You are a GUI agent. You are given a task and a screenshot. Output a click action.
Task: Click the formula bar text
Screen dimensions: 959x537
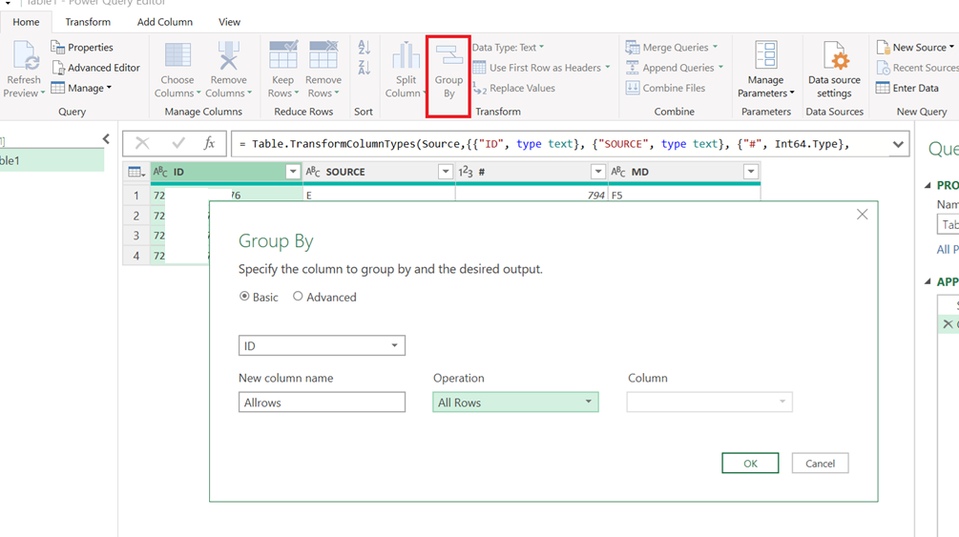[x=544, y=144]
